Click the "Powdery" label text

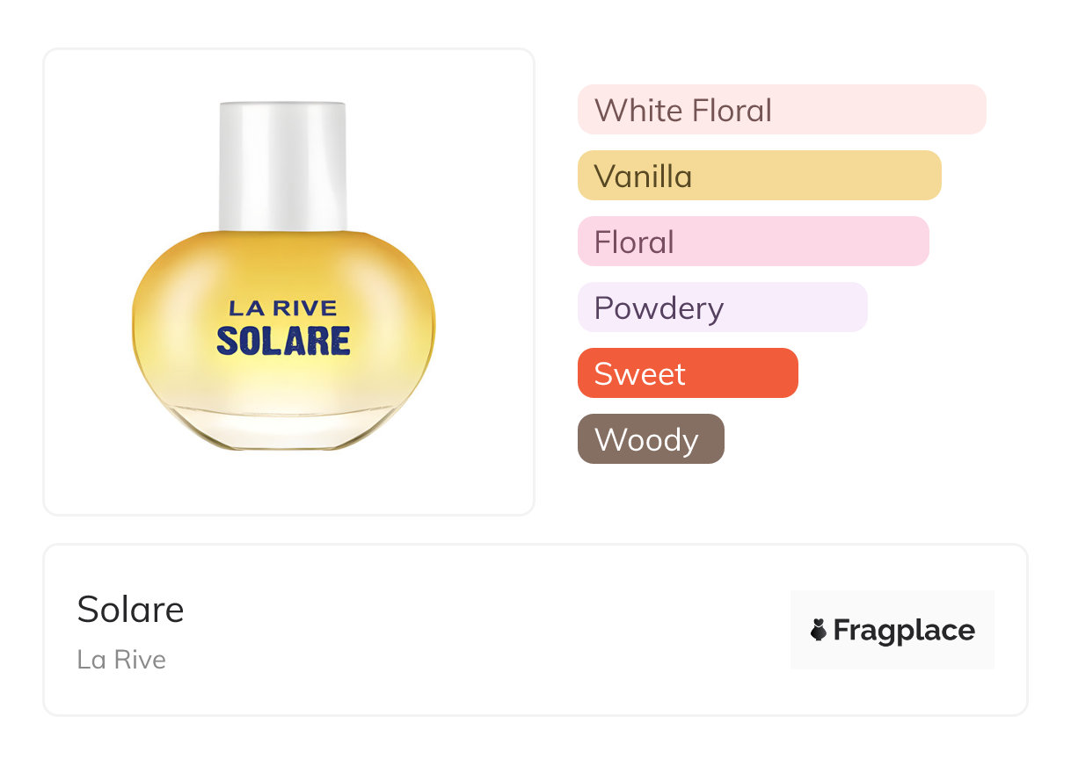659,308
